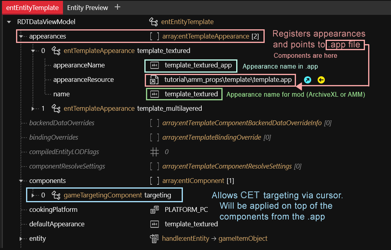Select the cookingPlatform property row
Viewport: 391px width, 250px height.
pyautogui.click(x=53, y=209)
